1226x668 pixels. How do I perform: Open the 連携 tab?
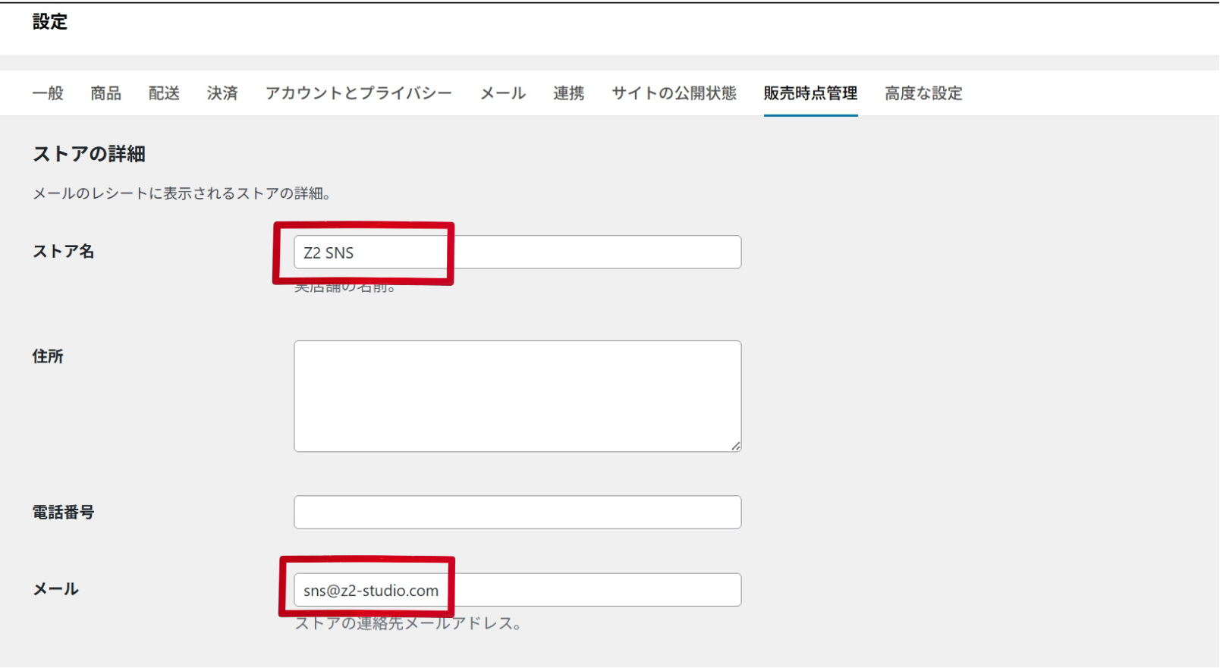(x=568, y=93)
